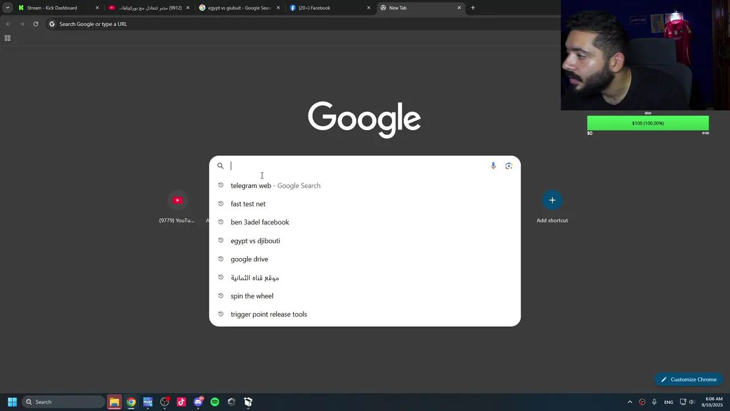The width and height of the screenshot is (730, 411).
Task: Click the Customize Chrome button
Action: point(689,380)
